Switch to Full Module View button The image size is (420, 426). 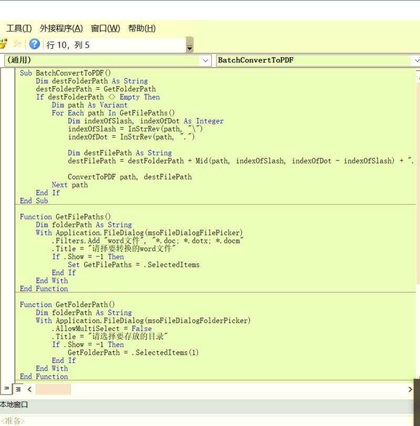coord(18,389)
